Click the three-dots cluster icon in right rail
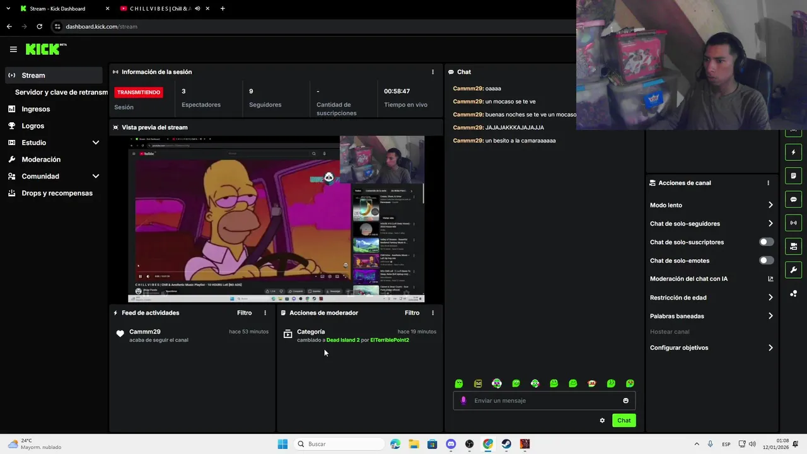The width and height of the screenshot is (807, 454). click(793, 294)
